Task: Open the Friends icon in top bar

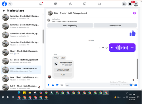Action: click(x=70, y=4)
